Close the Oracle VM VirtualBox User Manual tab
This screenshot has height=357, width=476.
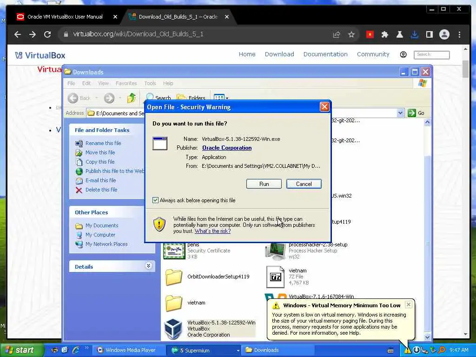tap(115, 17)
